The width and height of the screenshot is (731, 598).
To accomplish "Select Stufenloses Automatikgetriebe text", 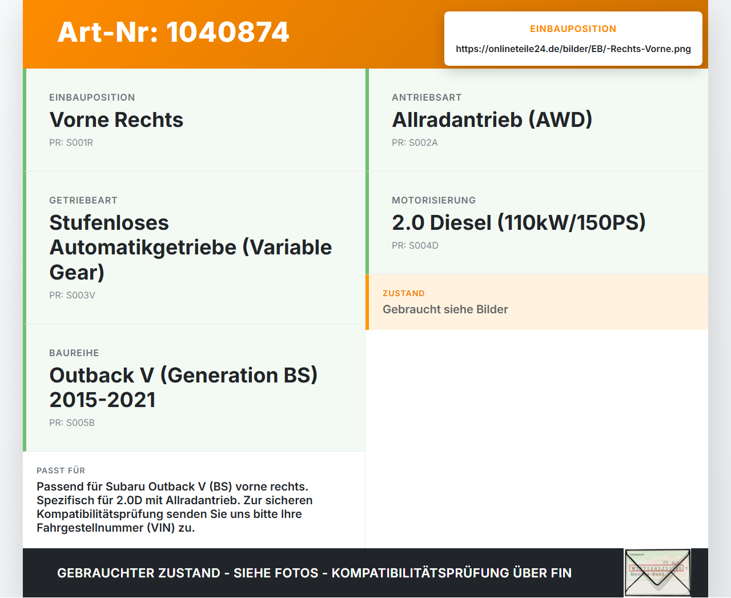I will tap(191, 247).
